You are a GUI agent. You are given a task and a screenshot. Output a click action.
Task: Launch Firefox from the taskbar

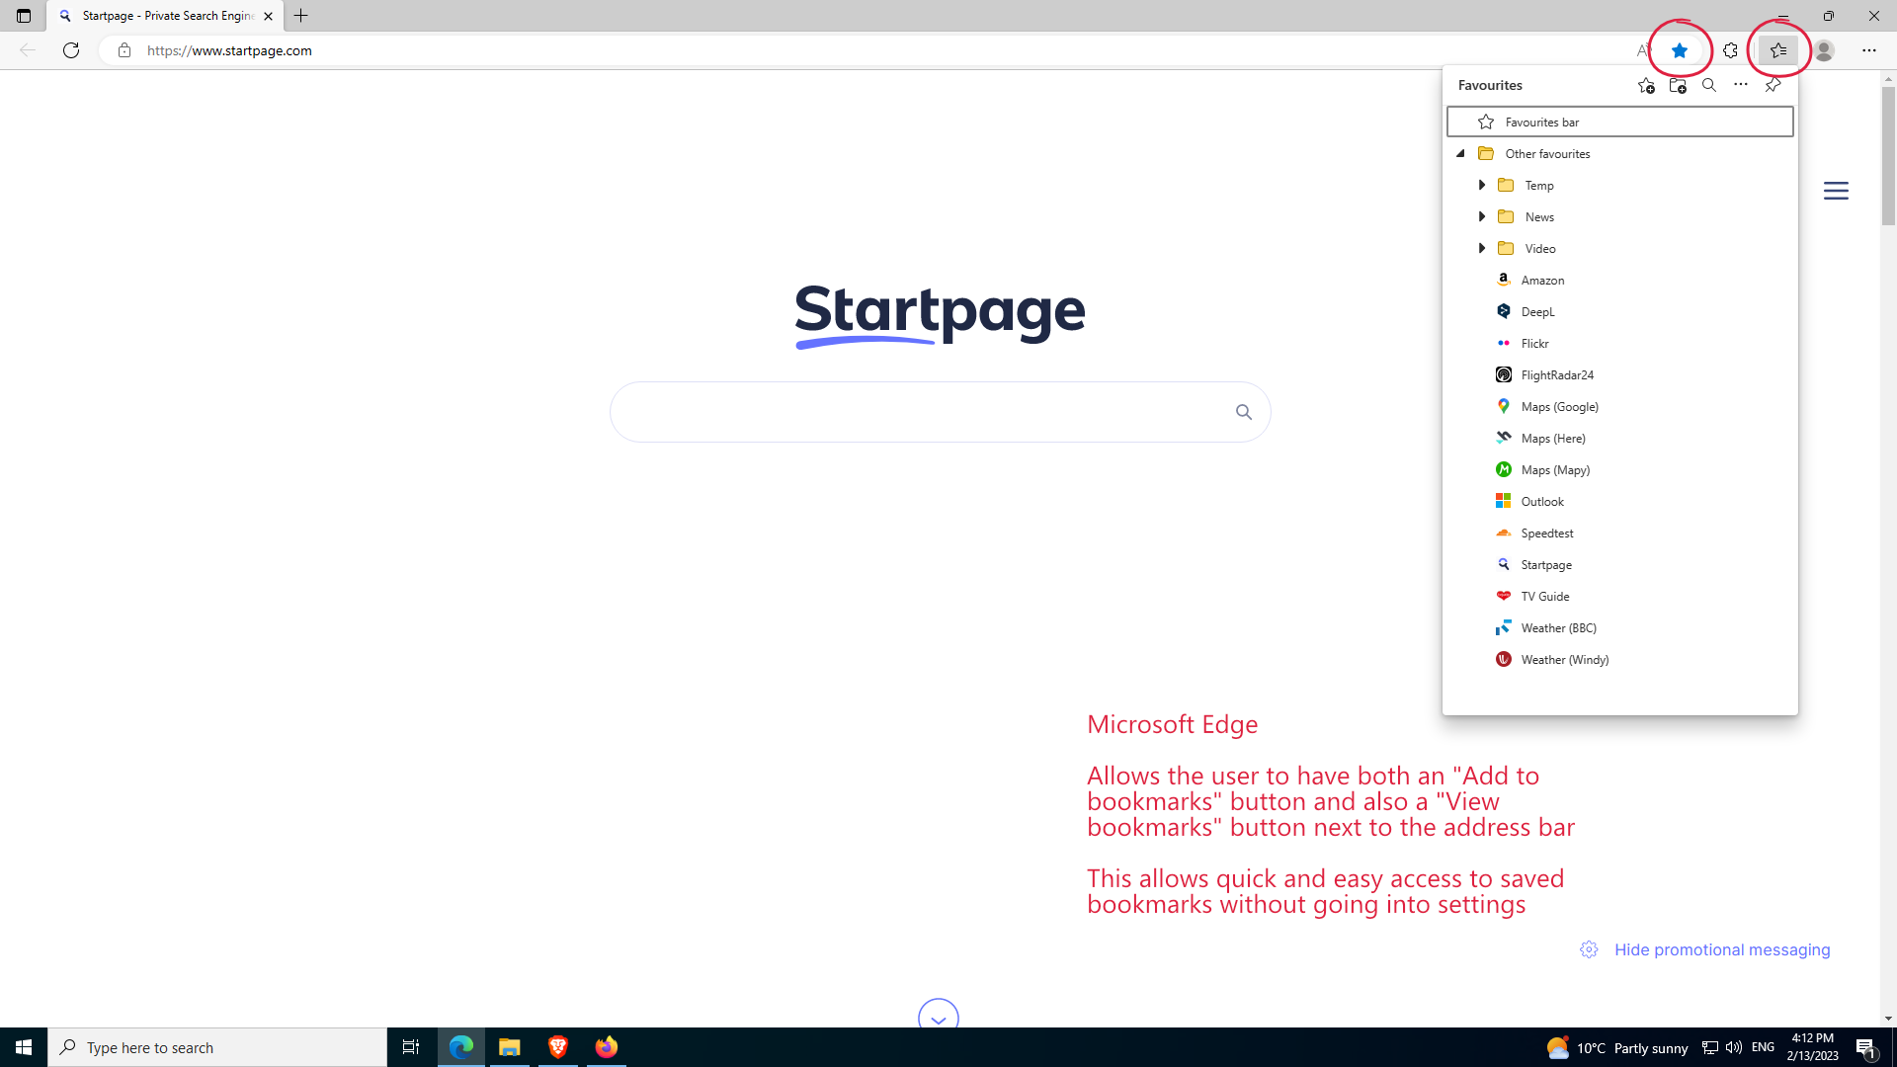click(x=607, y=1046)
